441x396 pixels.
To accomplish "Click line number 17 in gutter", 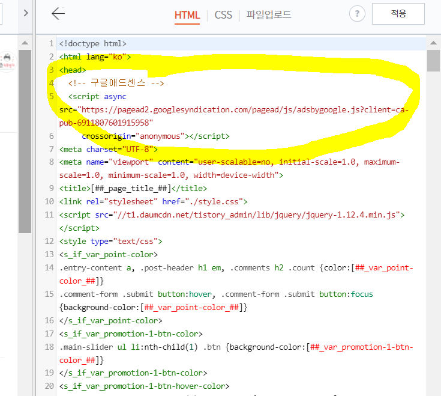I will pyautogui.click(x=49, y=334).
